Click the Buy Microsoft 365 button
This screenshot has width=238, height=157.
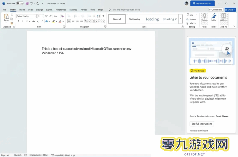[x=203, y=3]
